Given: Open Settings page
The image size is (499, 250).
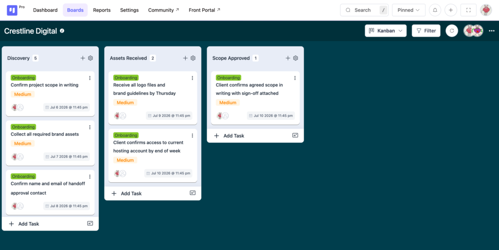Looking at the screenshot, I should pos(129,10).
